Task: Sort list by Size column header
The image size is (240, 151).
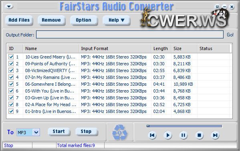Action: [x=184, y=48]
